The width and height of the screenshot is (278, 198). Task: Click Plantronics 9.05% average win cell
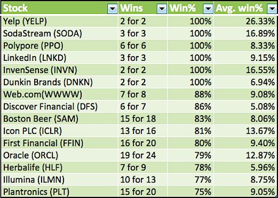[245, 192]
